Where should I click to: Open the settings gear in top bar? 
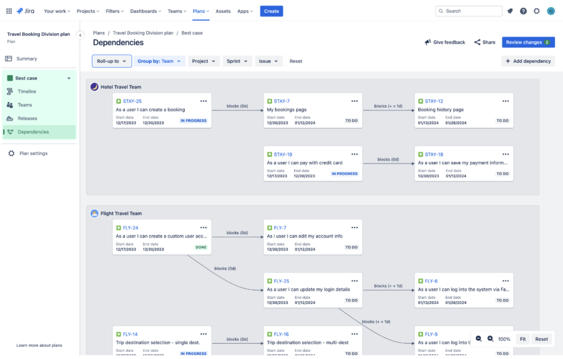tap(537, 11)
